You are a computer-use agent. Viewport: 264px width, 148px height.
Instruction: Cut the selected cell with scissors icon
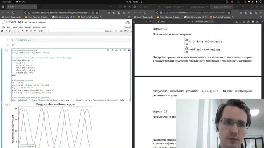(10, 31)
